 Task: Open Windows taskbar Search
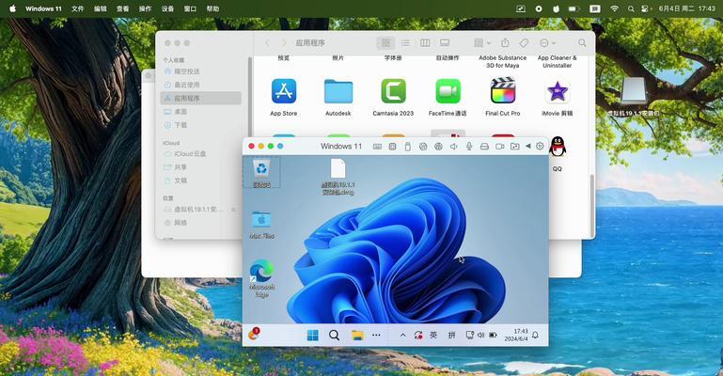click(x=335, y=336)
